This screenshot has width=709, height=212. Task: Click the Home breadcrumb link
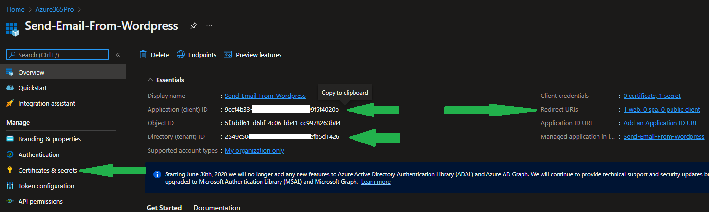tap(15, 9)
